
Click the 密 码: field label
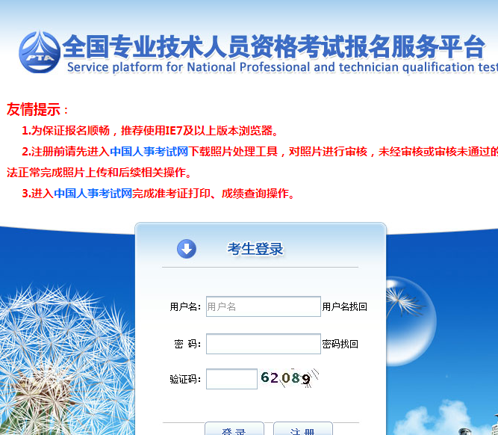click(x=187, y=344)
